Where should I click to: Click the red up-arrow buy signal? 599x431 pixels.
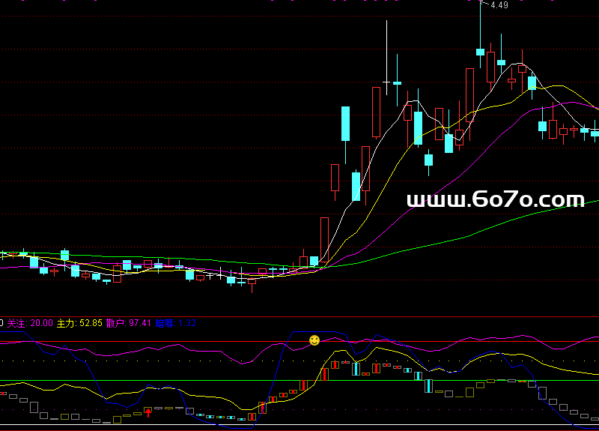click(148, 412)
